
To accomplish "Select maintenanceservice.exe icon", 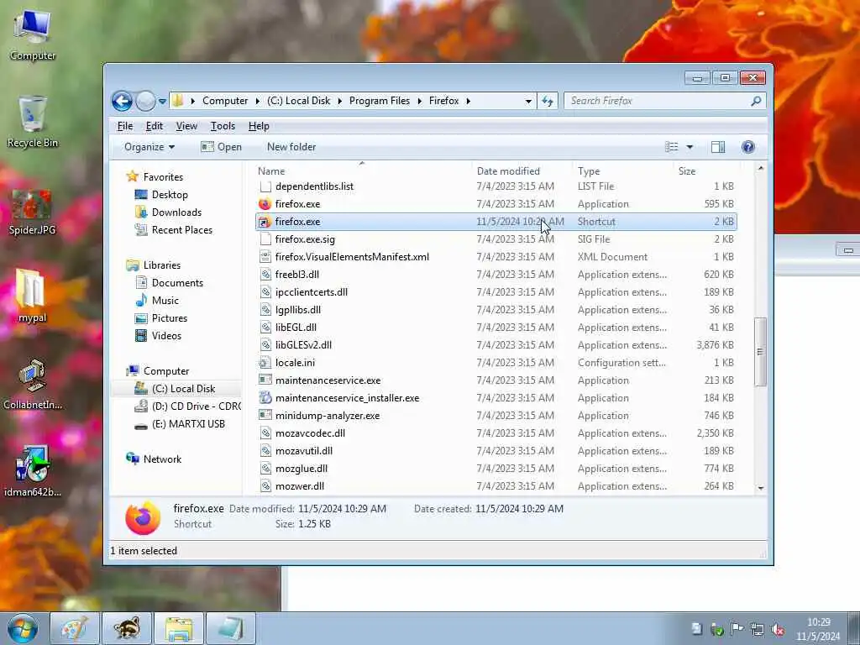I will click(x=265, y=380).
